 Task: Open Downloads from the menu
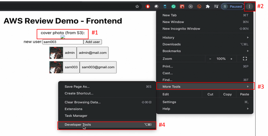tap(205, 44)
